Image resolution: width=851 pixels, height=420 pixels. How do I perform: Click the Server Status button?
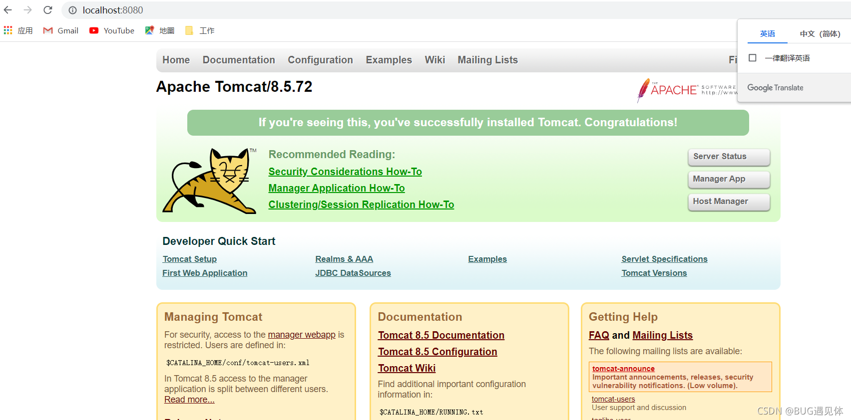(729, 157)
